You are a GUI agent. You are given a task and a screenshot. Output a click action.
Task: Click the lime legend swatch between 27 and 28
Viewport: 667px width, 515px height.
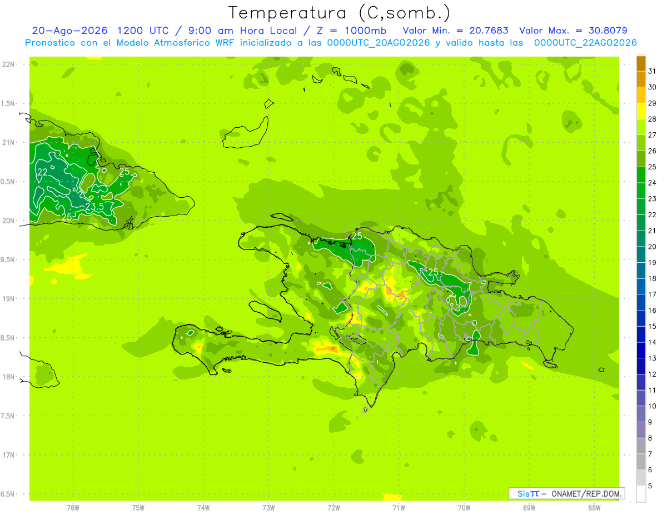click(x=641, y=127)
